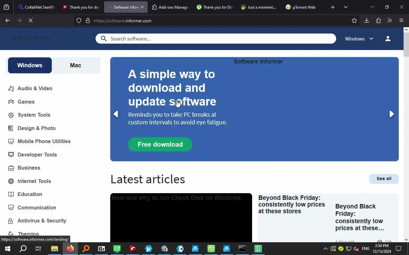Click the Audio & Video category icon
Image resolution: width=409 pixels, height=255 pixels.
(x=11, y=88)
